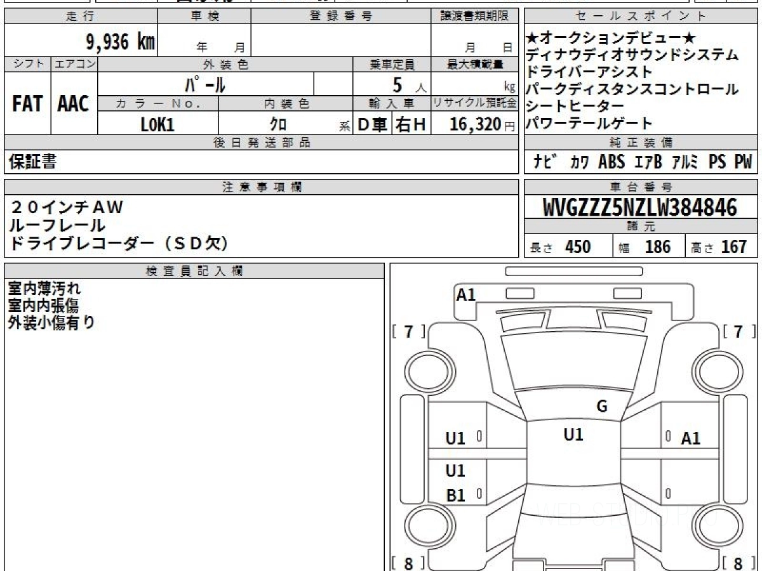
Task: Click the 9,936 km mileage value
Action: [121, 42]
